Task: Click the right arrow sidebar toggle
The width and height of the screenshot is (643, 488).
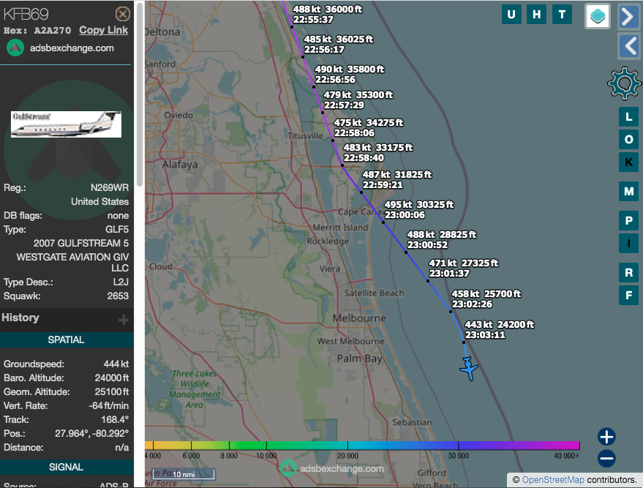Action: tap(628, 16)
